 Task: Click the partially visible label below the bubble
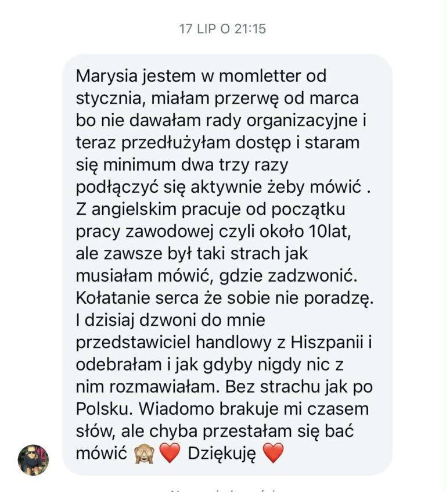tap(222, 490)
